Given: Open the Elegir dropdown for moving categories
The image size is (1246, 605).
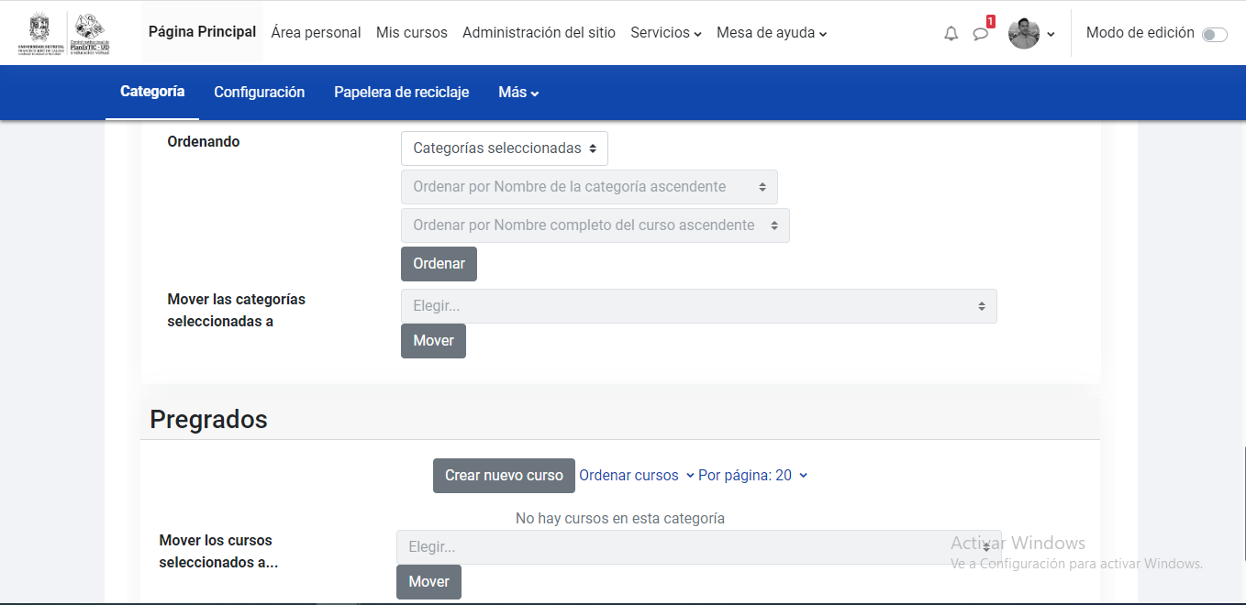Looking at the screenshot, I should (x=698, y=305).
